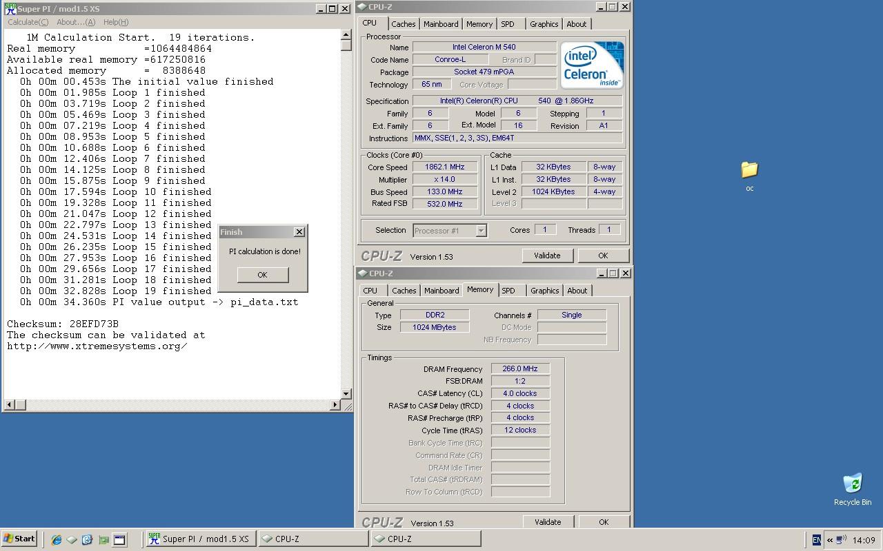The height and width of the screenshot is (551, 883).
Task: Open the Start menu
Action: (x=19, y=539)
